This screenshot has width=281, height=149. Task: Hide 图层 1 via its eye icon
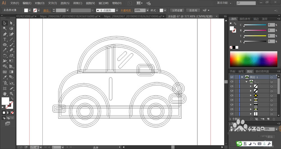tap(232, 77)
